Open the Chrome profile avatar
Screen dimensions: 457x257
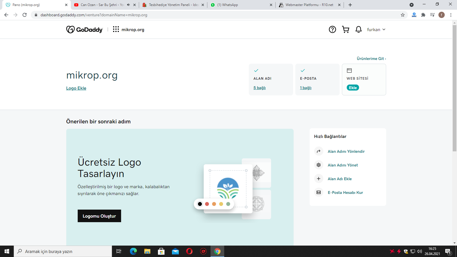pyautogui.click(x=442, y=15)
